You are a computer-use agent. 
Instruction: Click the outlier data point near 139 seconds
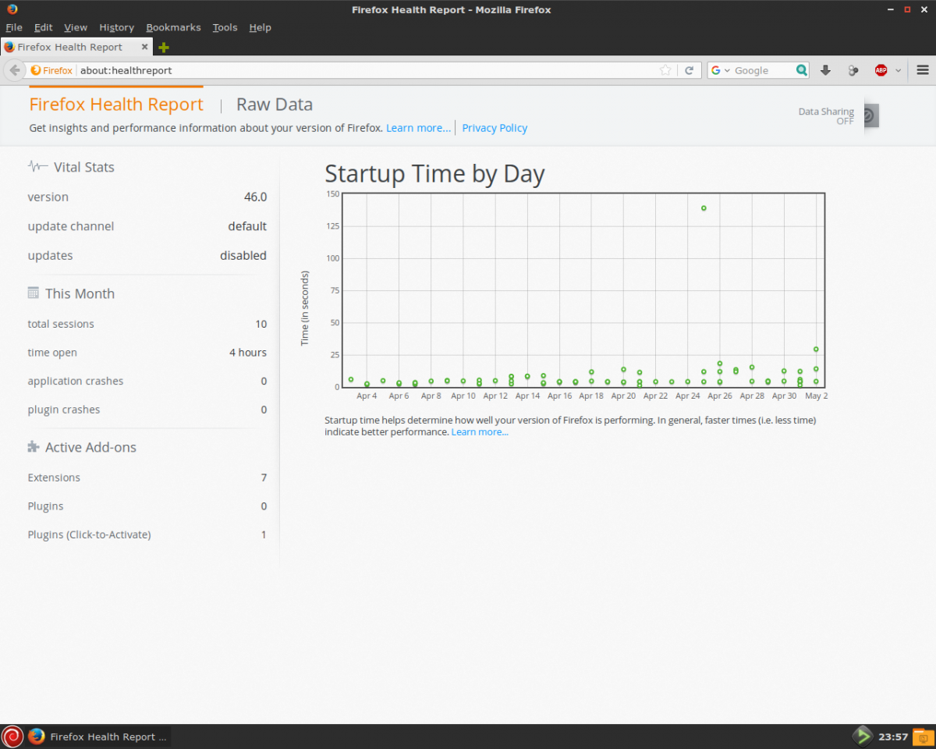[x=704, y=208]
